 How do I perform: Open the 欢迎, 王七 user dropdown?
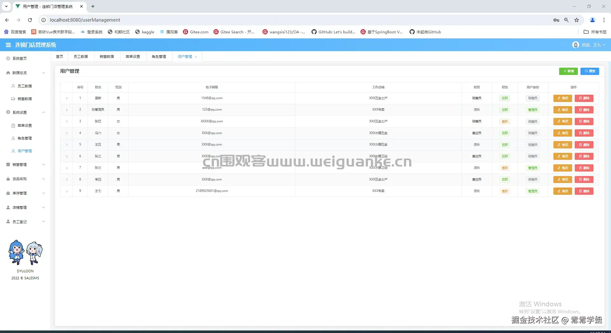pyautogui.click(x=593, y=45)
